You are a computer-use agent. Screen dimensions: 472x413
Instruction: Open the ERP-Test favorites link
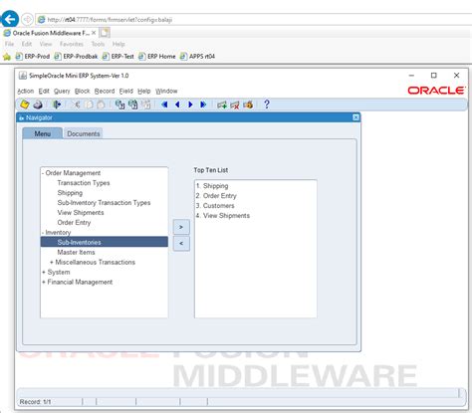tap(118, 57)
